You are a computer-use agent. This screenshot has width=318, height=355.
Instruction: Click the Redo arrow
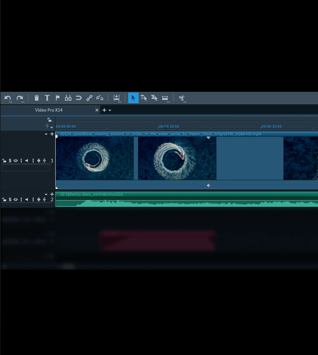click(19, 98)
